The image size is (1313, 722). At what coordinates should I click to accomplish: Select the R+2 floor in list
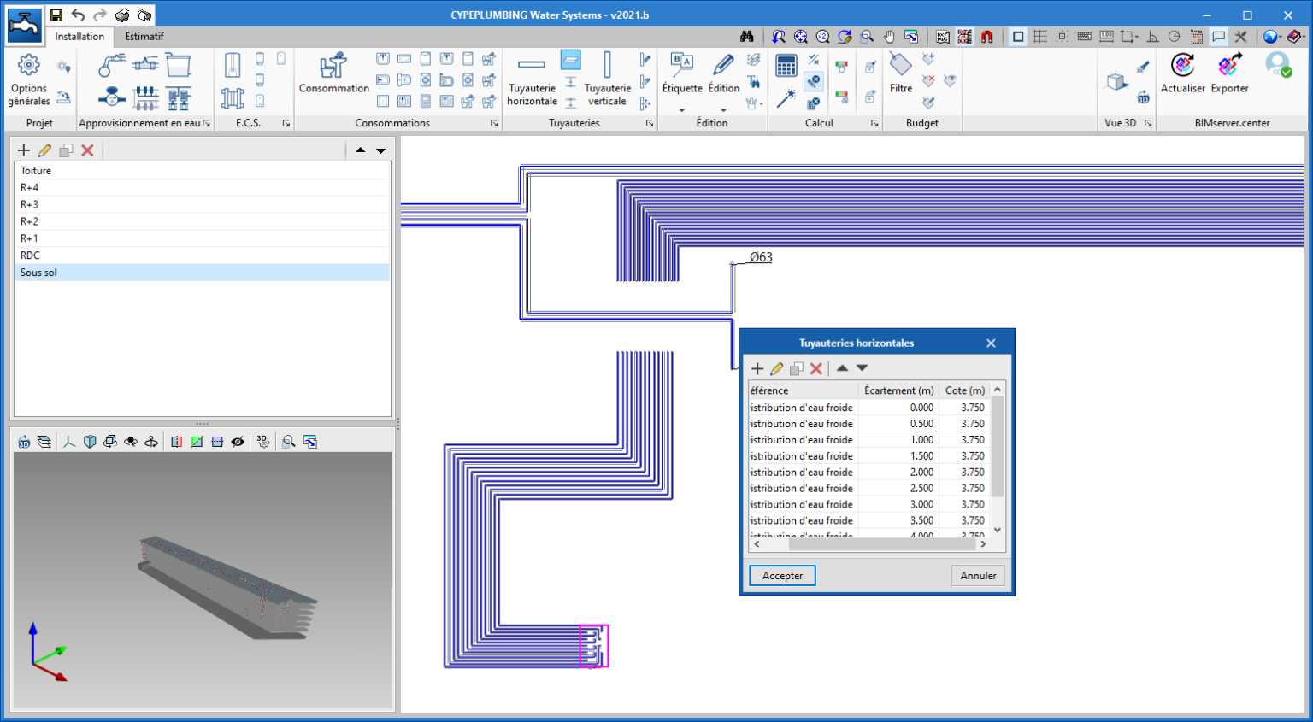30,221
